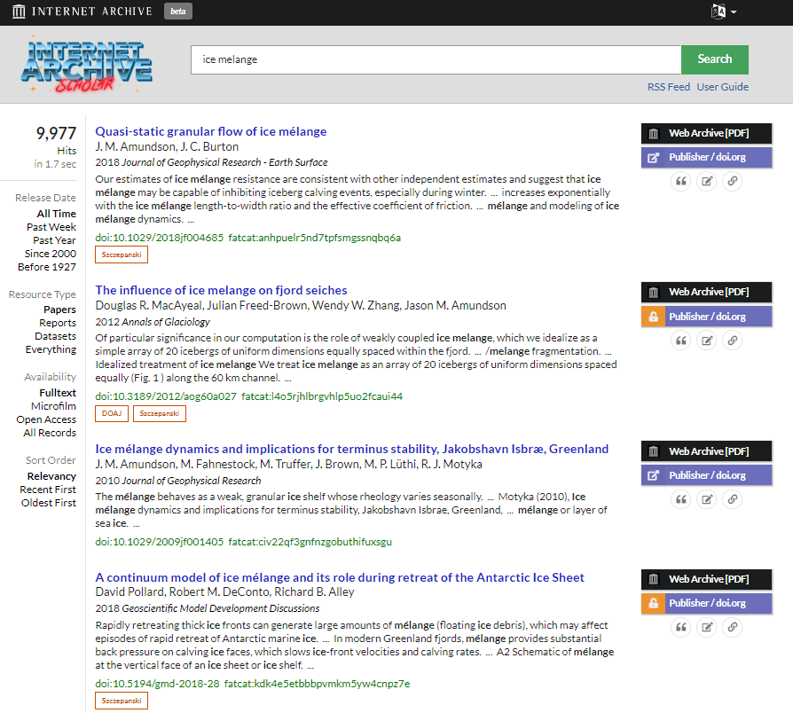
Task: Click the edit icon for the Antarctic Ice Sheet paper
Action: tap(706, 628)
